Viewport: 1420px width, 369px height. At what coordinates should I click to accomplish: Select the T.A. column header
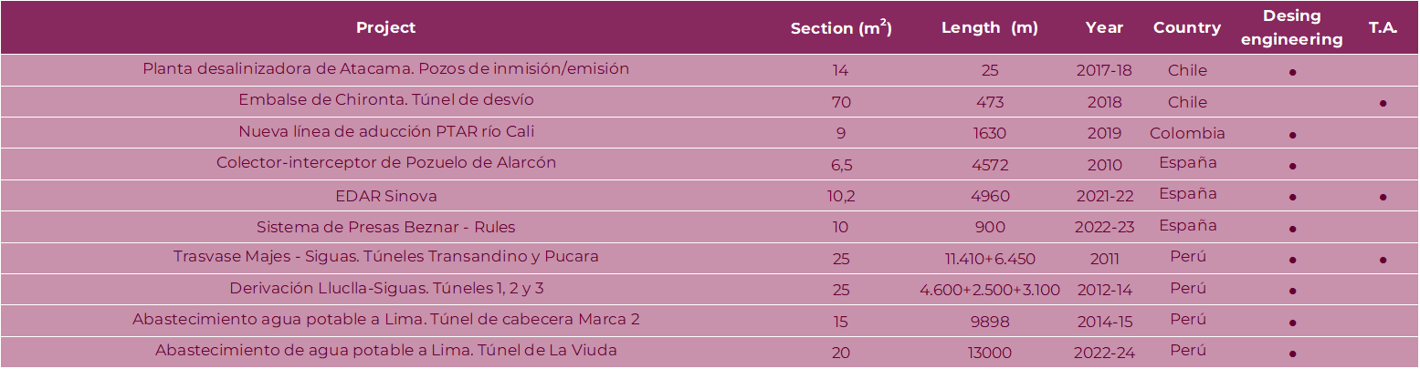[x=1383, y=27]
